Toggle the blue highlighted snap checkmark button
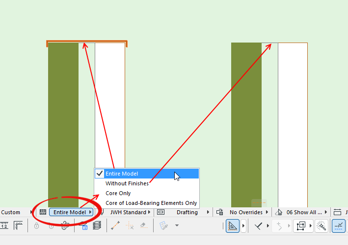Viewport: 348px width, 245px height. pos(339,226)
